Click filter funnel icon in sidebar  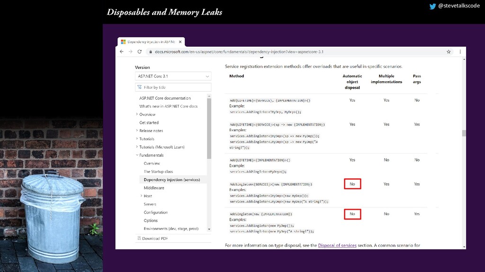pos(140,87)
